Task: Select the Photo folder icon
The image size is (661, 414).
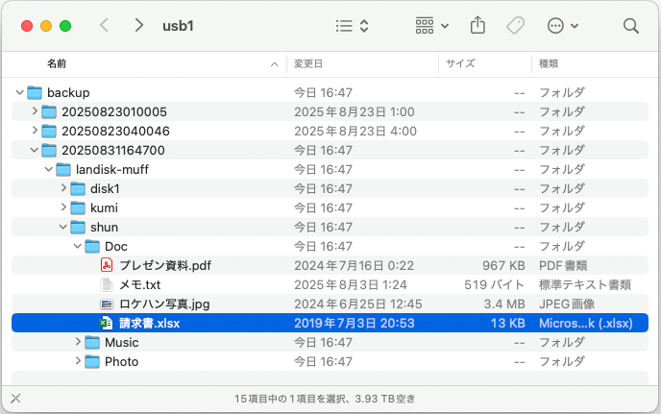Action: (x=92, y=362)
